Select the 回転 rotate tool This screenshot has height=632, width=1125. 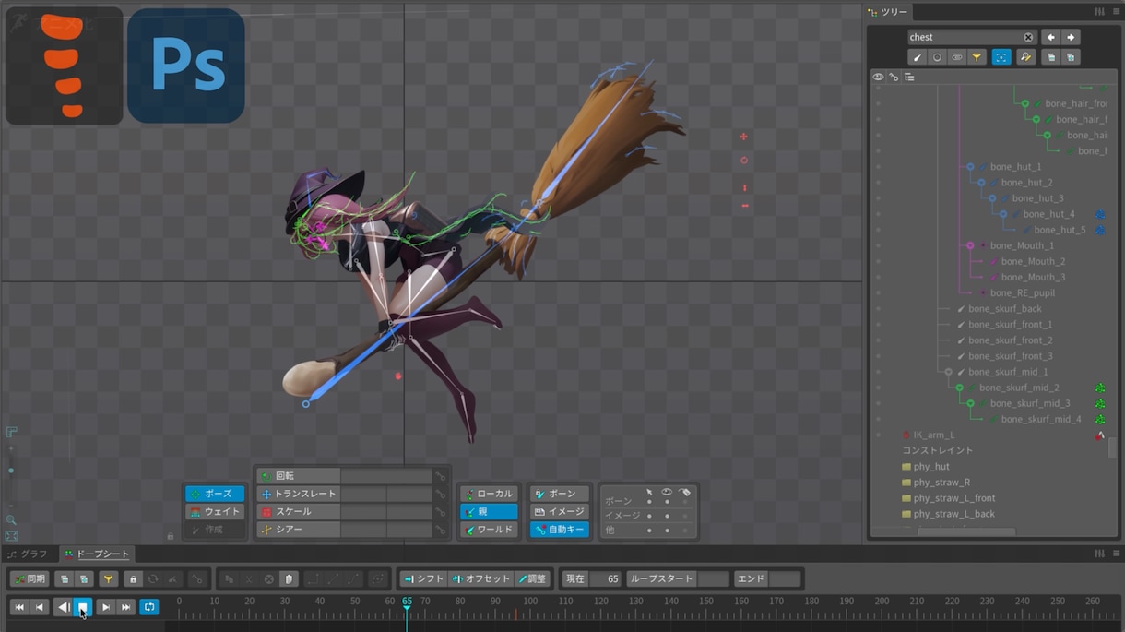coord(299,476)
